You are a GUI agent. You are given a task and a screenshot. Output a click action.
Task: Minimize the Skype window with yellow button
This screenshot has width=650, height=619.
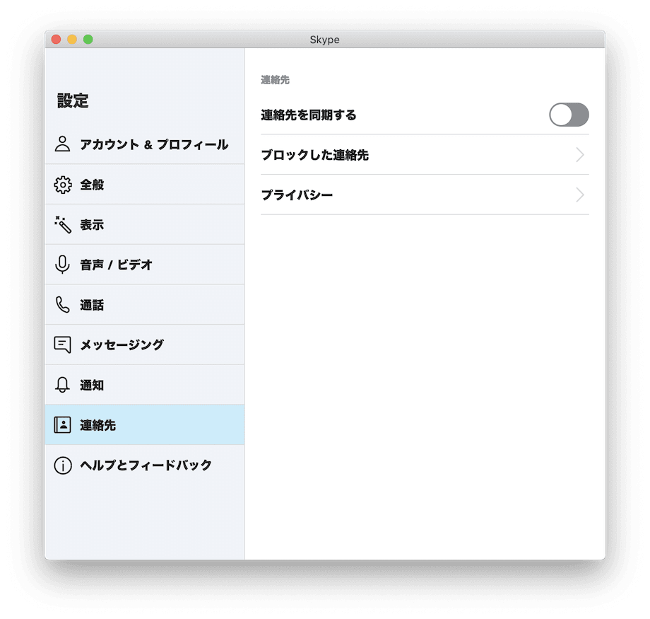72,40
